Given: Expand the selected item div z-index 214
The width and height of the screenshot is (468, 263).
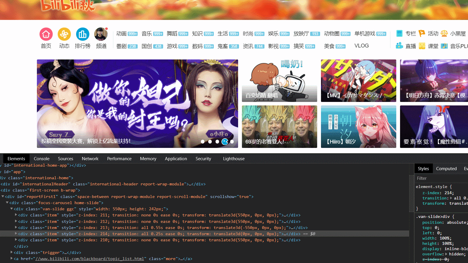Looking at the screenshot, I should click(16, 234).
